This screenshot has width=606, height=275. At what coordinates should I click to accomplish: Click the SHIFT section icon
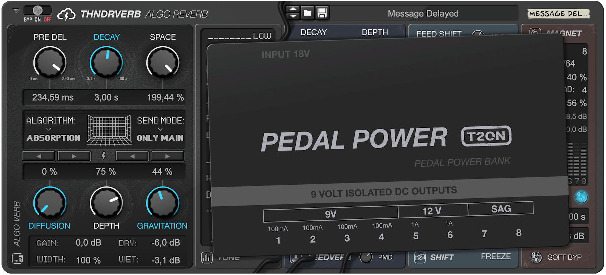(x=420, y=257)
